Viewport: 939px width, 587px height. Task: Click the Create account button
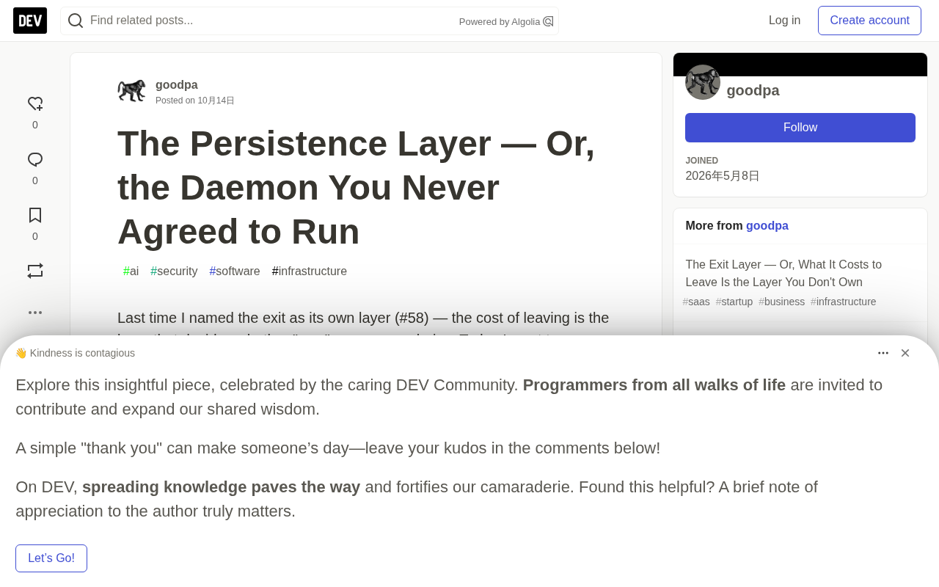coord(869,21)
